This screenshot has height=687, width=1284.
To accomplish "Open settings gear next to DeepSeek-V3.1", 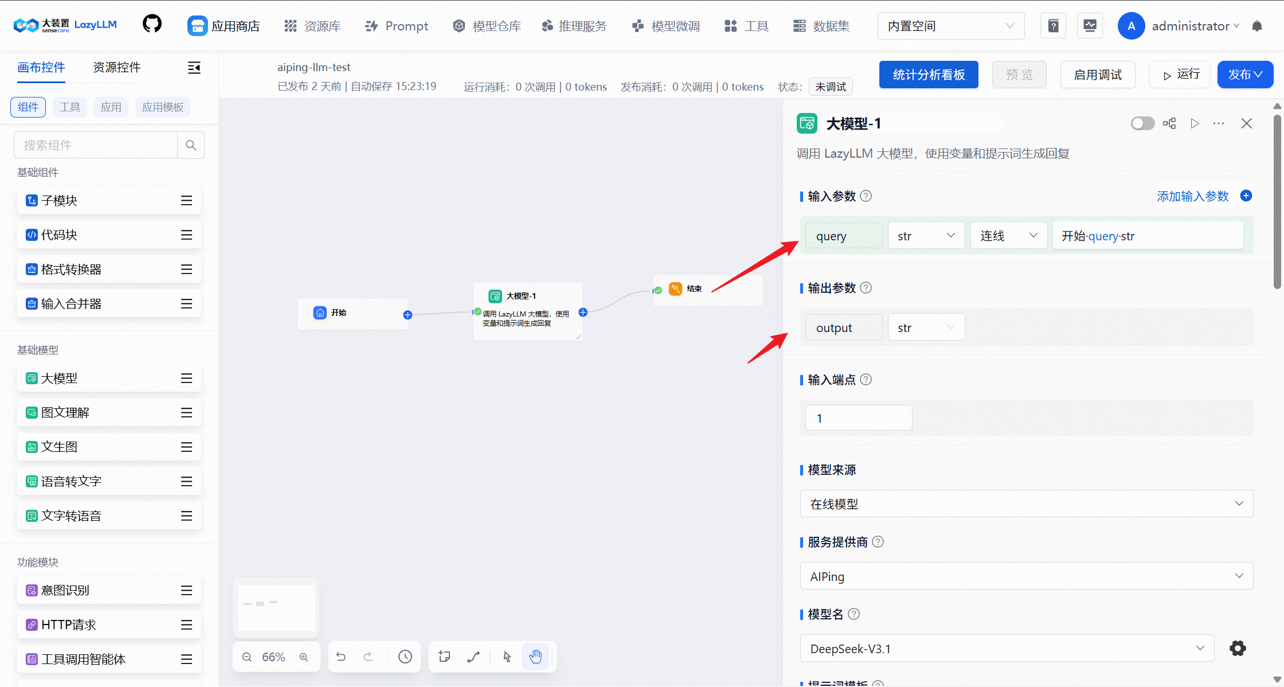I will [1238, 648].
